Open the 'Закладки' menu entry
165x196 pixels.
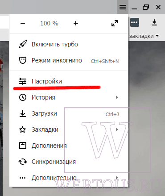(x=45, y=129)
